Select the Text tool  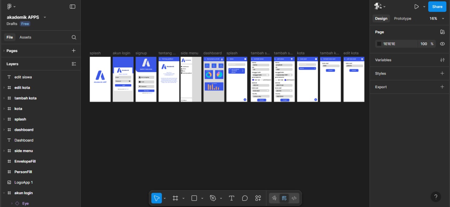pyautogui.click(x=231, y=198)
